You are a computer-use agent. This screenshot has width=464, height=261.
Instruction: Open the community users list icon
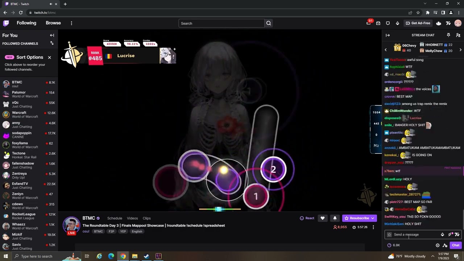[458, 35]
